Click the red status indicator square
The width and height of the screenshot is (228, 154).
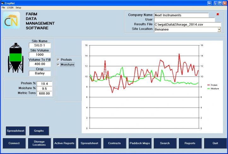(x=218, y=14)
